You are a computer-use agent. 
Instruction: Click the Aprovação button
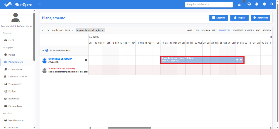point(261,18)
